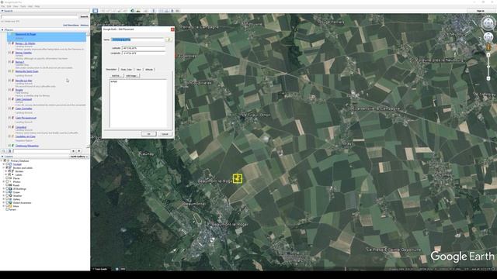Enable the 3D Buildings layer checkbox

[x=7, y=188]
